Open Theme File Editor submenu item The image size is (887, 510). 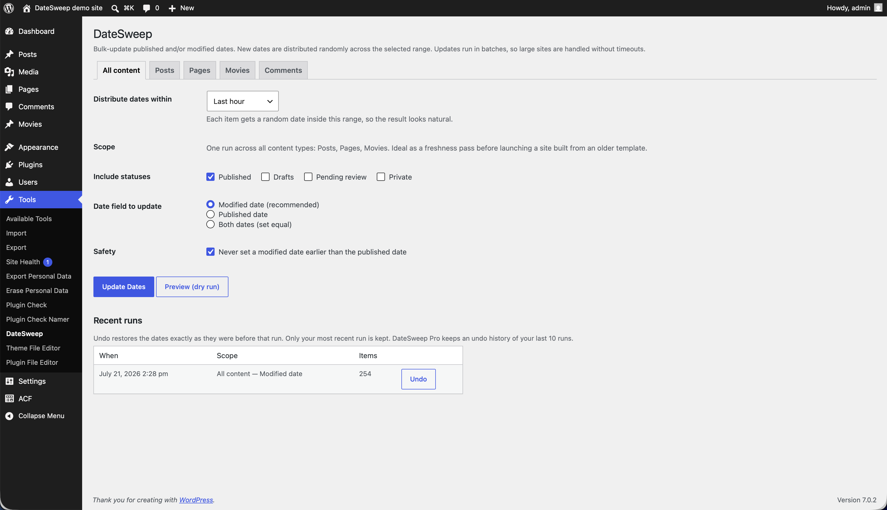33,348
